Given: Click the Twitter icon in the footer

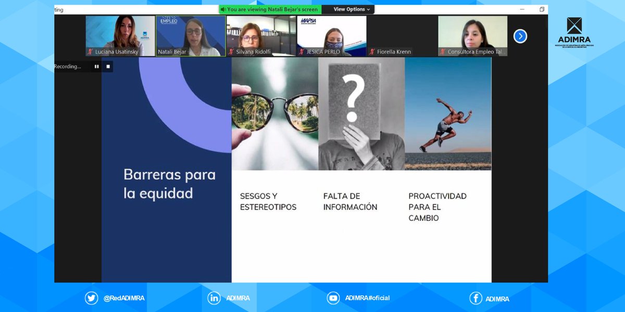Looking at the screenshot, I should click(92, 298).
